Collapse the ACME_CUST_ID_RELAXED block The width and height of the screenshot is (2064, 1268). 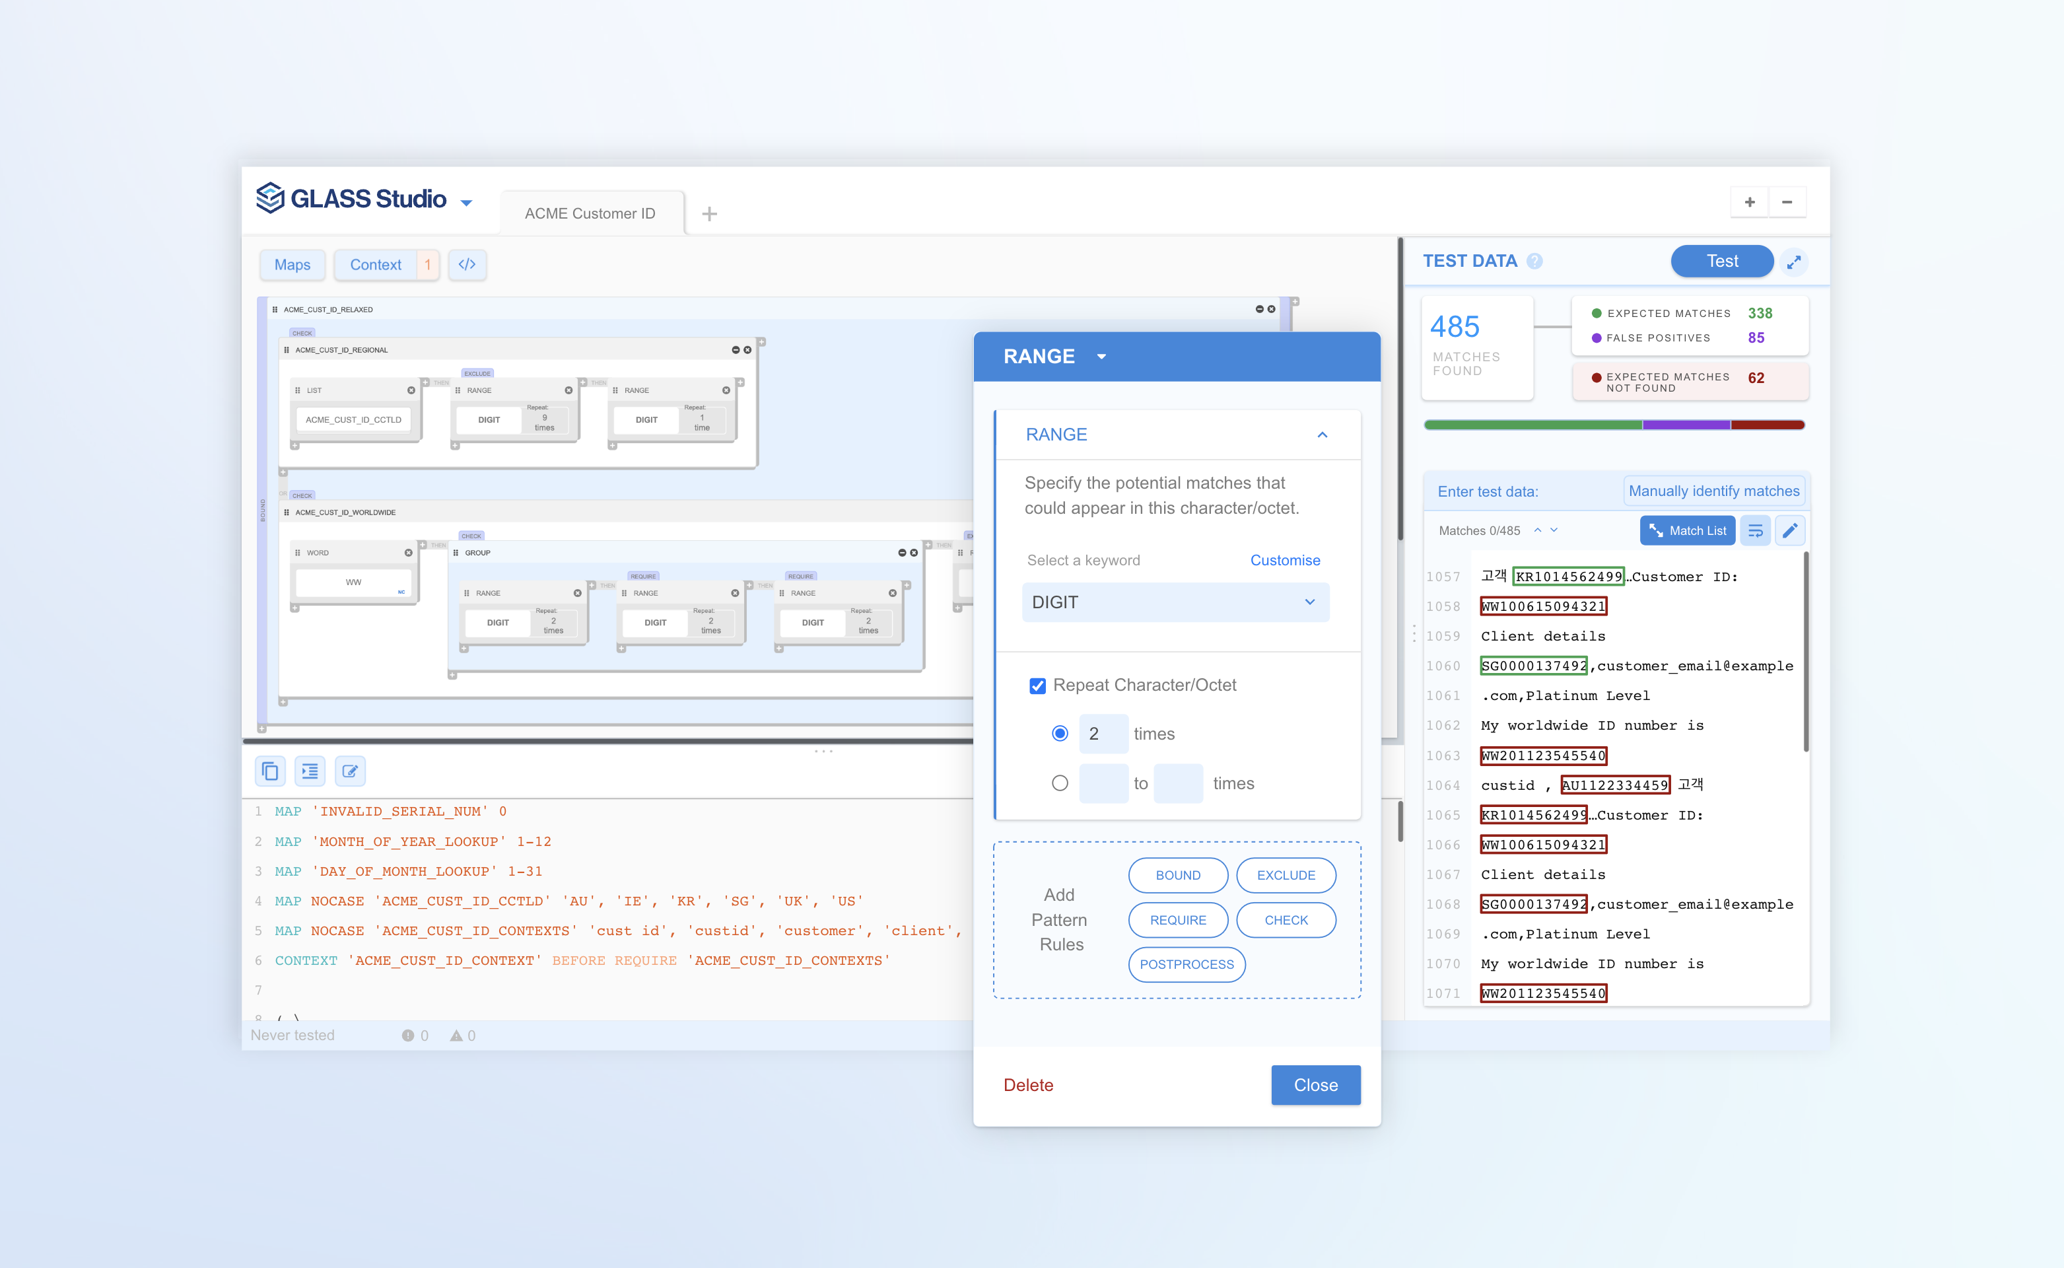click(x=1259, y=310)
